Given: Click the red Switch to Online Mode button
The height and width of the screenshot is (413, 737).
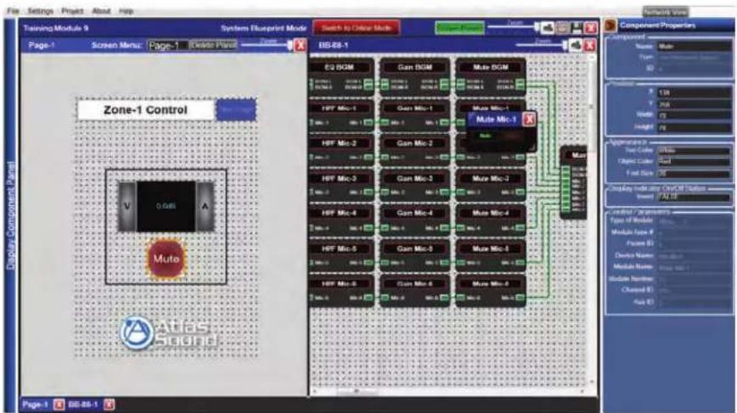Looking at the screenshot, I should 357,28.
